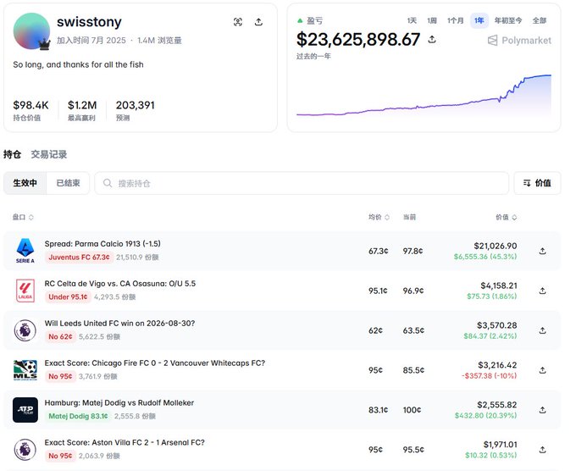Click the 203,391 预测 stat
The image size is (576, 471).
pyautogui.click(x=136, y=110)
